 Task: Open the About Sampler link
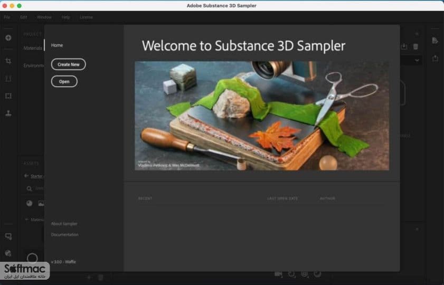64,224
